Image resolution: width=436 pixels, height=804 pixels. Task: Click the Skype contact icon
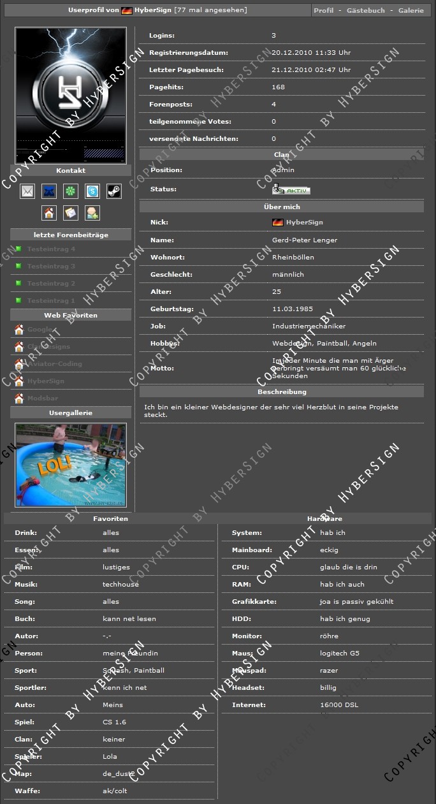(92, 191)
